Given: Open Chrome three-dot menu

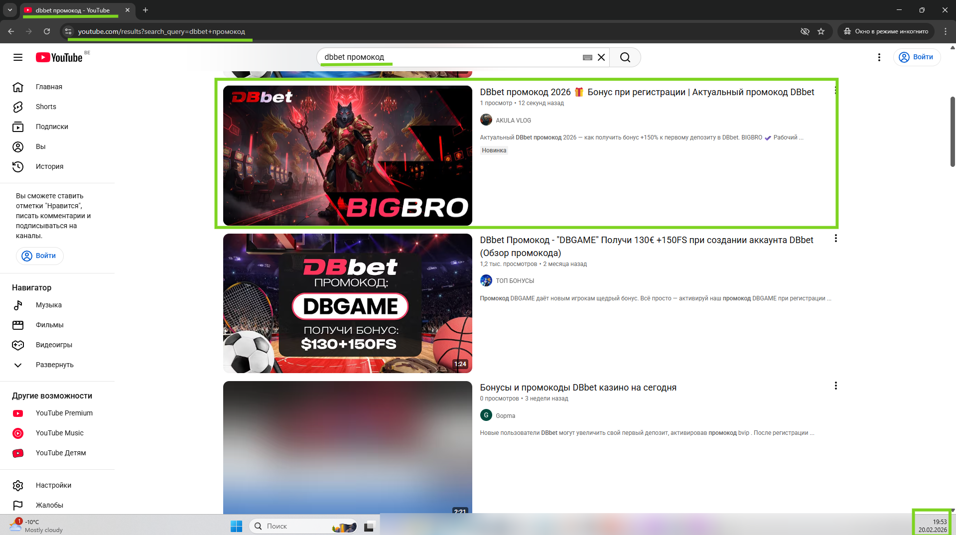Looking at the screenshot, I should pos(946,31).
